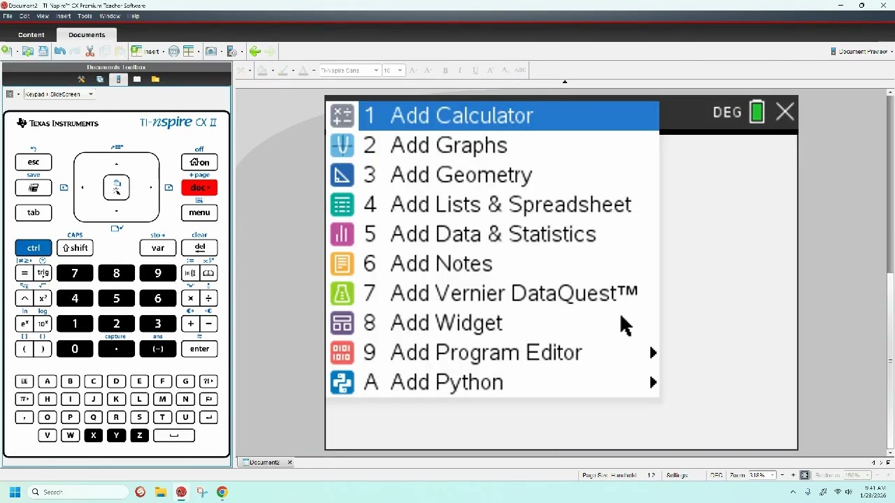Open File Explorer from the taskbar
This screenshot has width=895, height=503.
click(160, 492)
